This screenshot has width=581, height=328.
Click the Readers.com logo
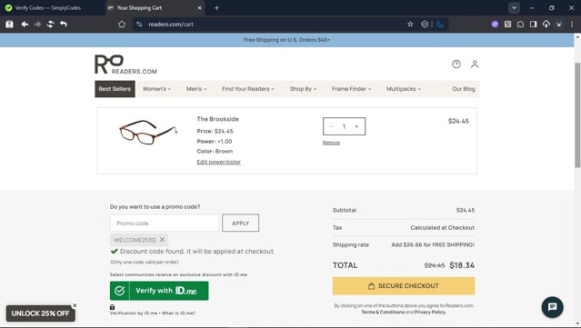[125, 65]
